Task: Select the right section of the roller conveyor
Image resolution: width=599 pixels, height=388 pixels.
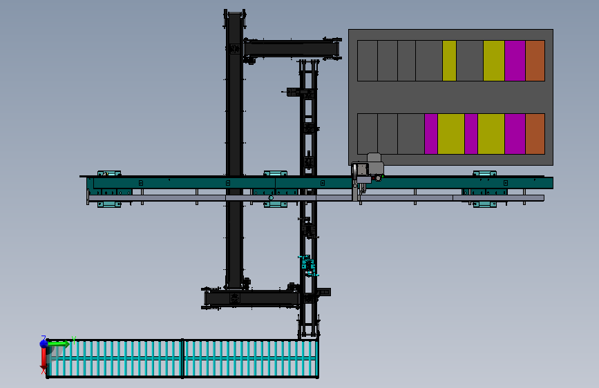Action: 251,358
